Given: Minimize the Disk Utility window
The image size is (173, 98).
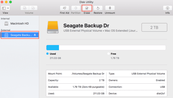Looking at the screenshot, I should coord(6,2).
